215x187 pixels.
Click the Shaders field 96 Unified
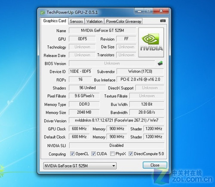87,87
